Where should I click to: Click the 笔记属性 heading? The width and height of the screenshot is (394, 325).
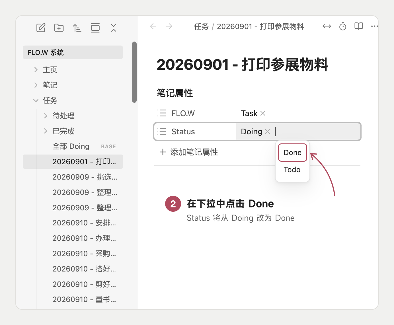[175, 93]
